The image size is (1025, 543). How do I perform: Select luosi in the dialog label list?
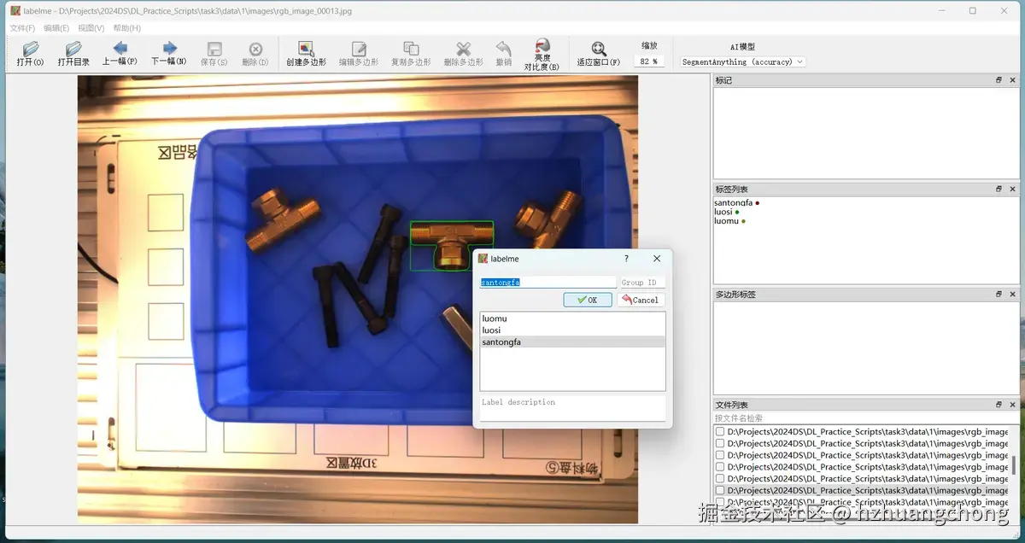tap(572, 330)
